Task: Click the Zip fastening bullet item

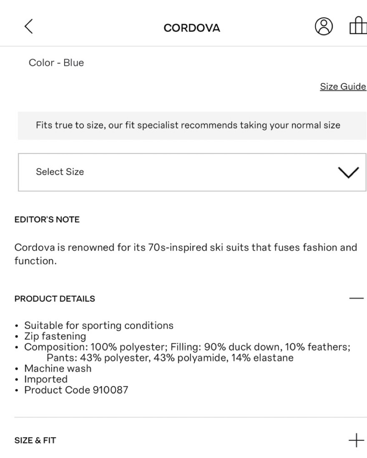Action: [x=55, y=336]
